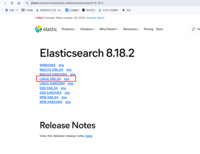The width and height of the screenshot is (200, 154).
Task: Click the Elasticsearch 8.18.2 heading
Action: pos(87,53)
